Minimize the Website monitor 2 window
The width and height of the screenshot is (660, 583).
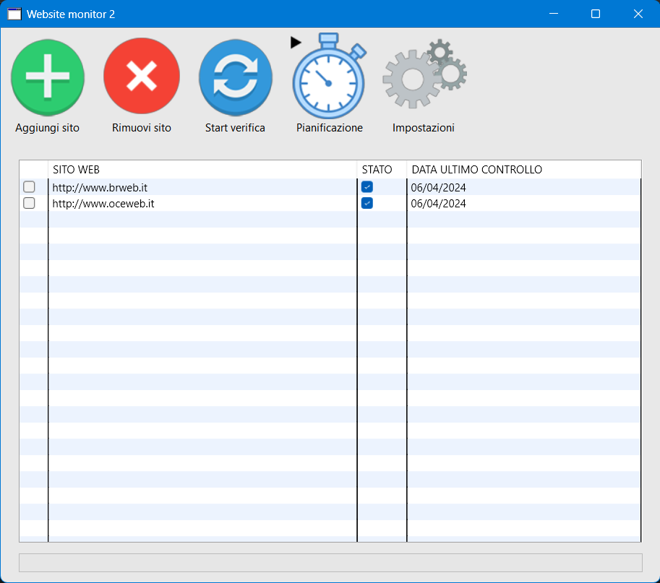point(554,14)
